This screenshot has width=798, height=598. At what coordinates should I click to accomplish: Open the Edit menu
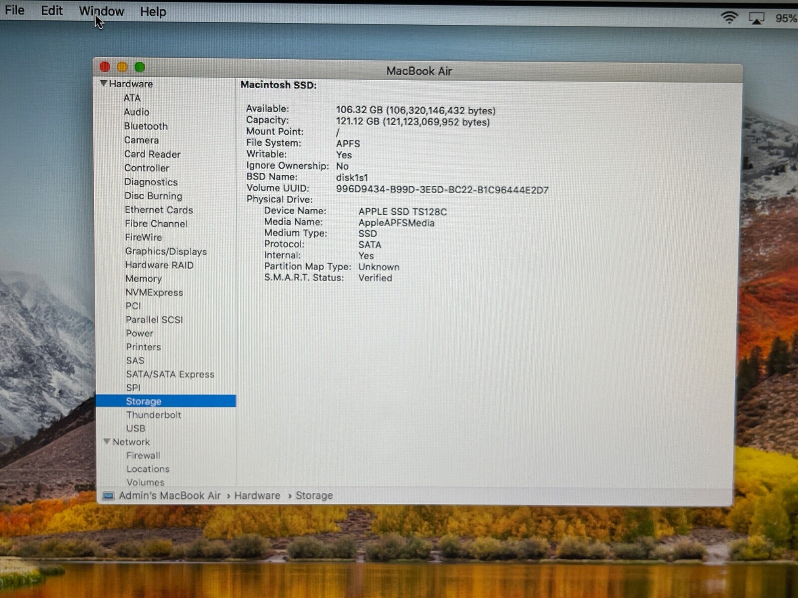[51, 10]
